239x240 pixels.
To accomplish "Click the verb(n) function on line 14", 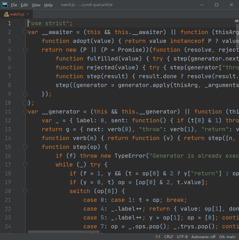I will (x=85, y=138).
